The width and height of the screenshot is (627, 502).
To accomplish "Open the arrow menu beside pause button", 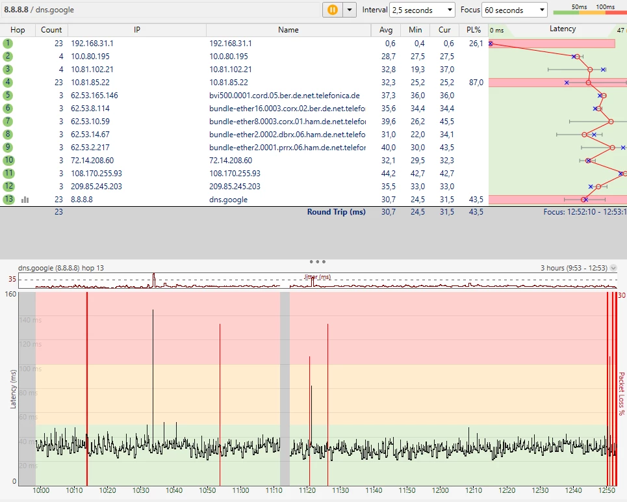I will click(x=350, y=10).
